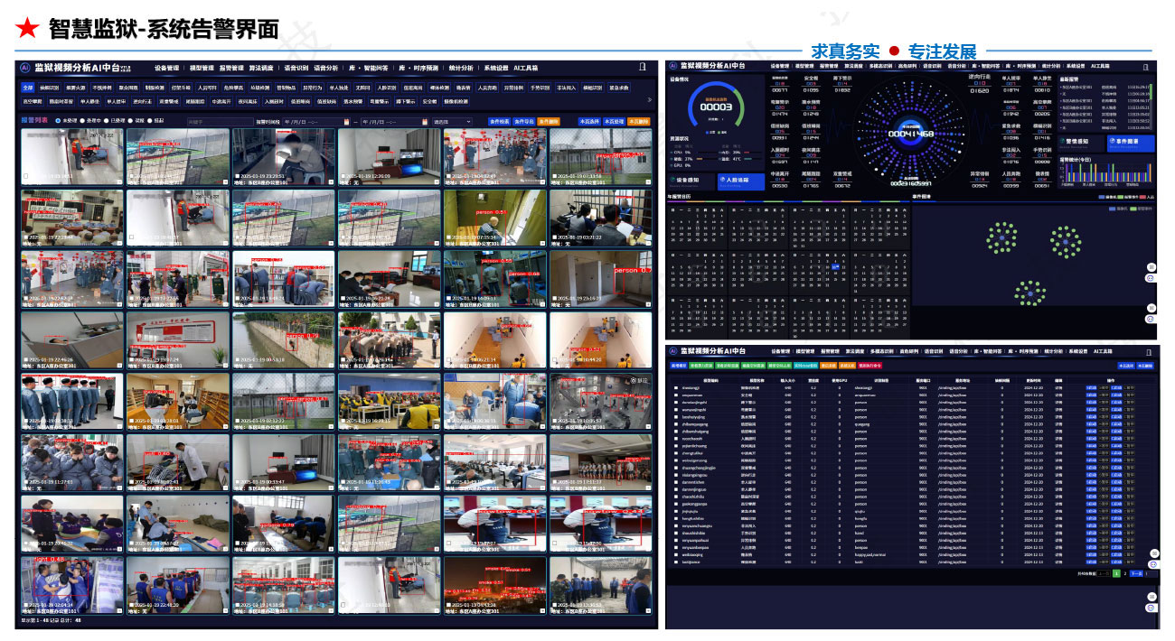Click the device count circular gauge showing 00003
This screenshot has height=641, width=1175.
716,108
